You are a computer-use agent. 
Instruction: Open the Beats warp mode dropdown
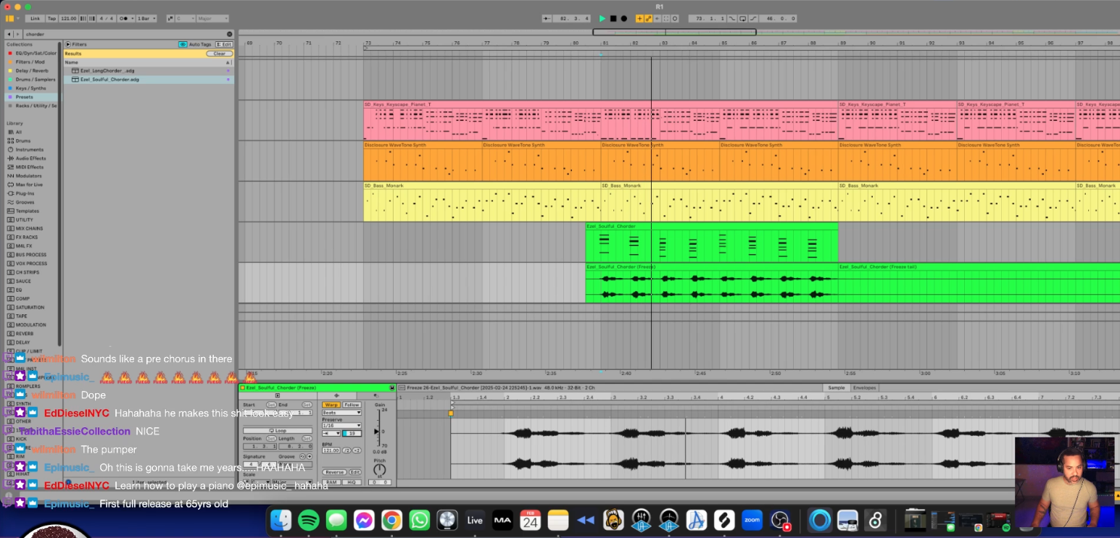click(341, 413)
